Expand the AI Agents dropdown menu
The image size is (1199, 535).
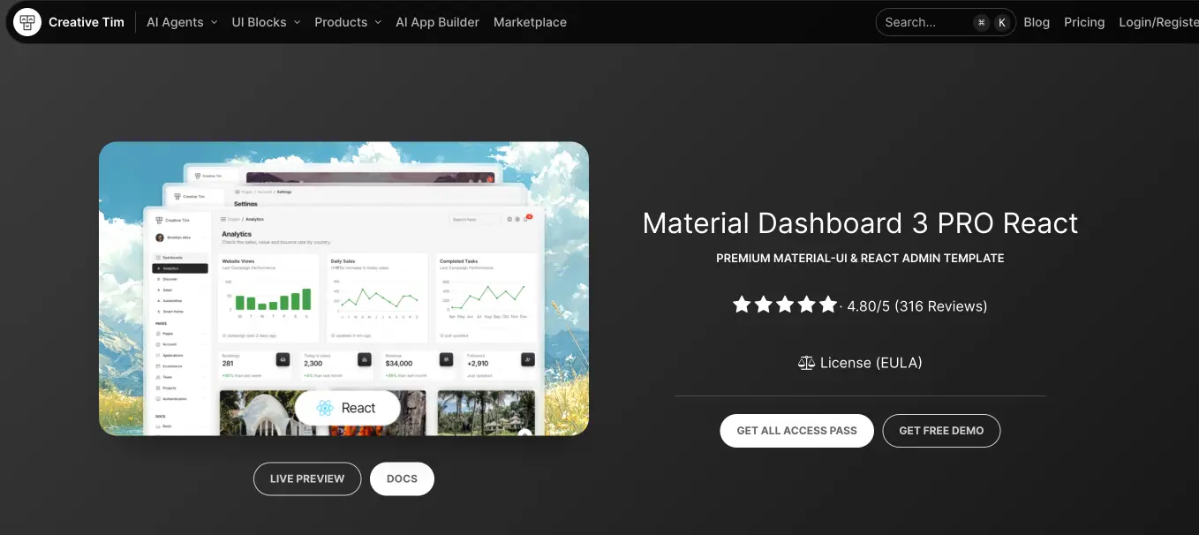pyautogui.click(x=182, y=22)
